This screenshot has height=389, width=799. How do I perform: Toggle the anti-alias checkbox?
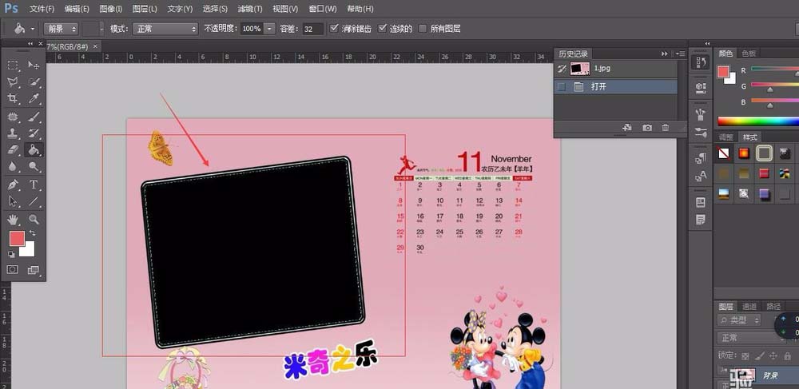[x=334, y=29]
